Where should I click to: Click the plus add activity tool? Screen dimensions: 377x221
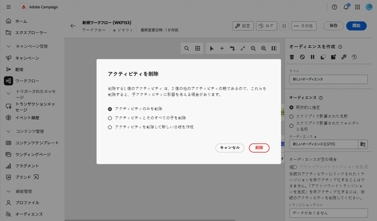coord(222,48)
